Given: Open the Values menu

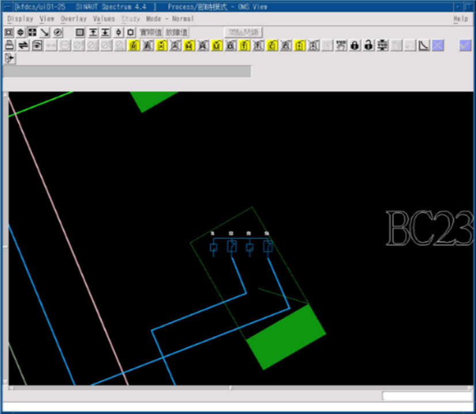Looking at the screenshot, I should click(x=104, y=19).
